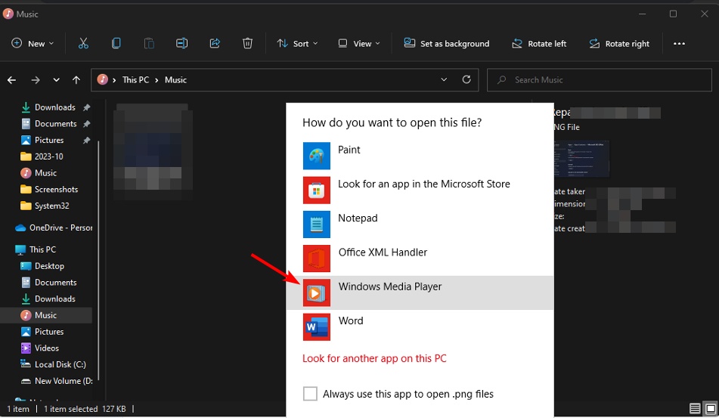Click the Cut scissors icon

[x=83, y=44]
